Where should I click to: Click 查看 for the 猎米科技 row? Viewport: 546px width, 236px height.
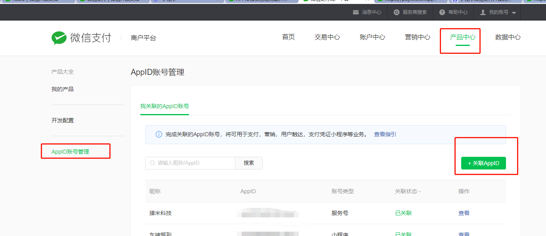coord(464,213)
